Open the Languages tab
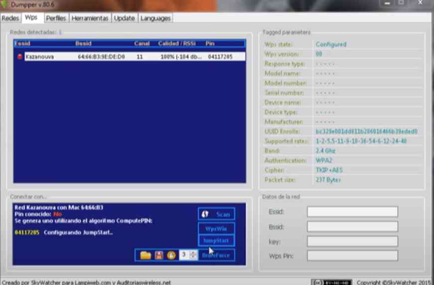Screen dimensions: 434x285 click(x=155, y=18)
